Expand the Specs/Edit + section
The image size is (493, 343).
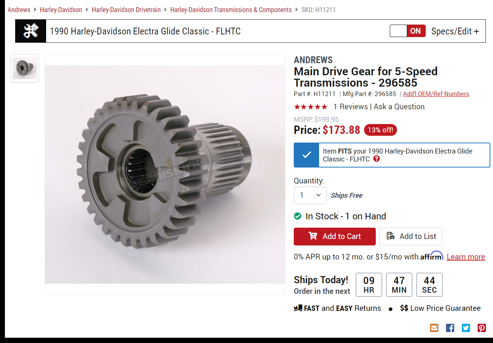(455, 31)
